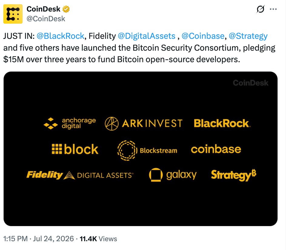This screenshot has height=250, width=286.
Task: Click the tweet timestamp Jul 24, 2026
Action: pos(53,239)
